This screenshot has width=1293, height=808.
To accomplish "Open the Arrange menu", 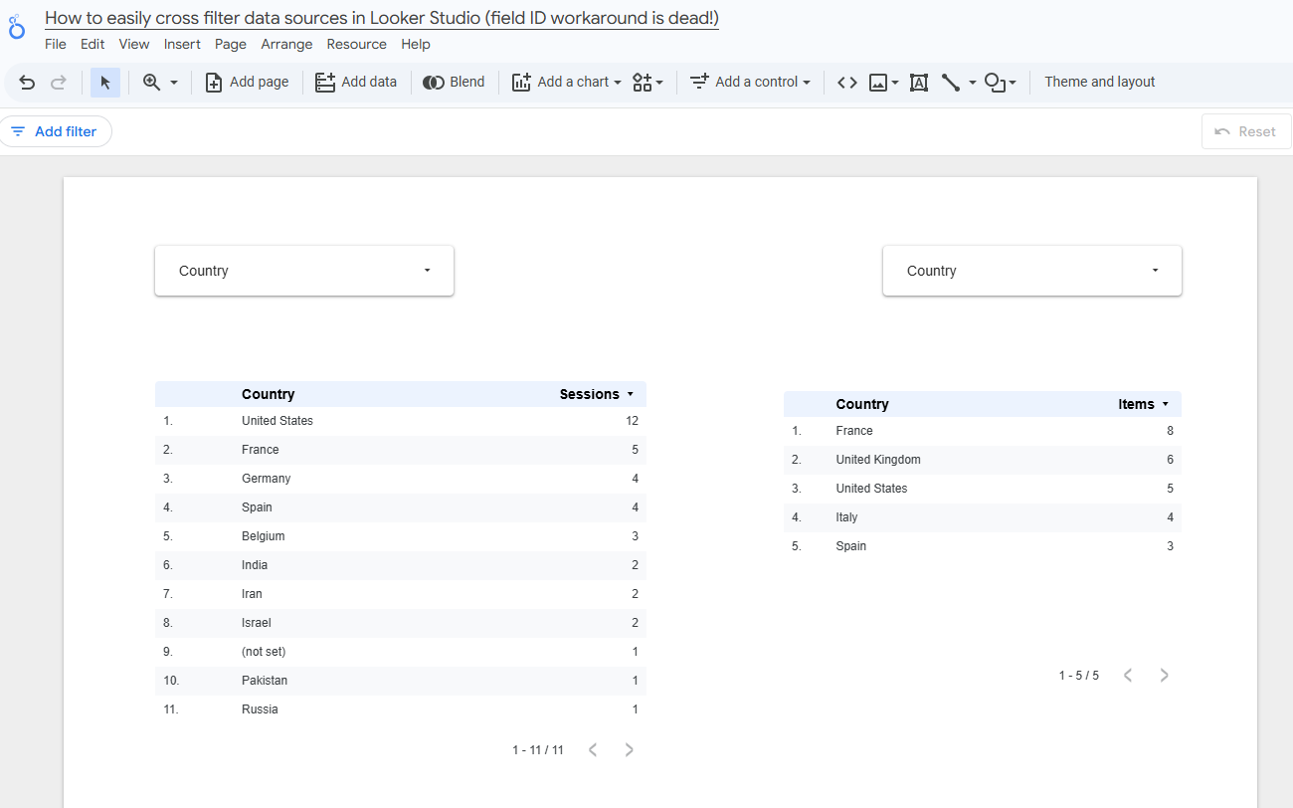I will click(x=286, y=44).
